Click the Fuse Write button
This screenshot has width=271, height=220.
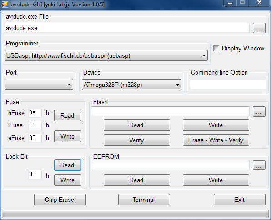coord(68,136)
